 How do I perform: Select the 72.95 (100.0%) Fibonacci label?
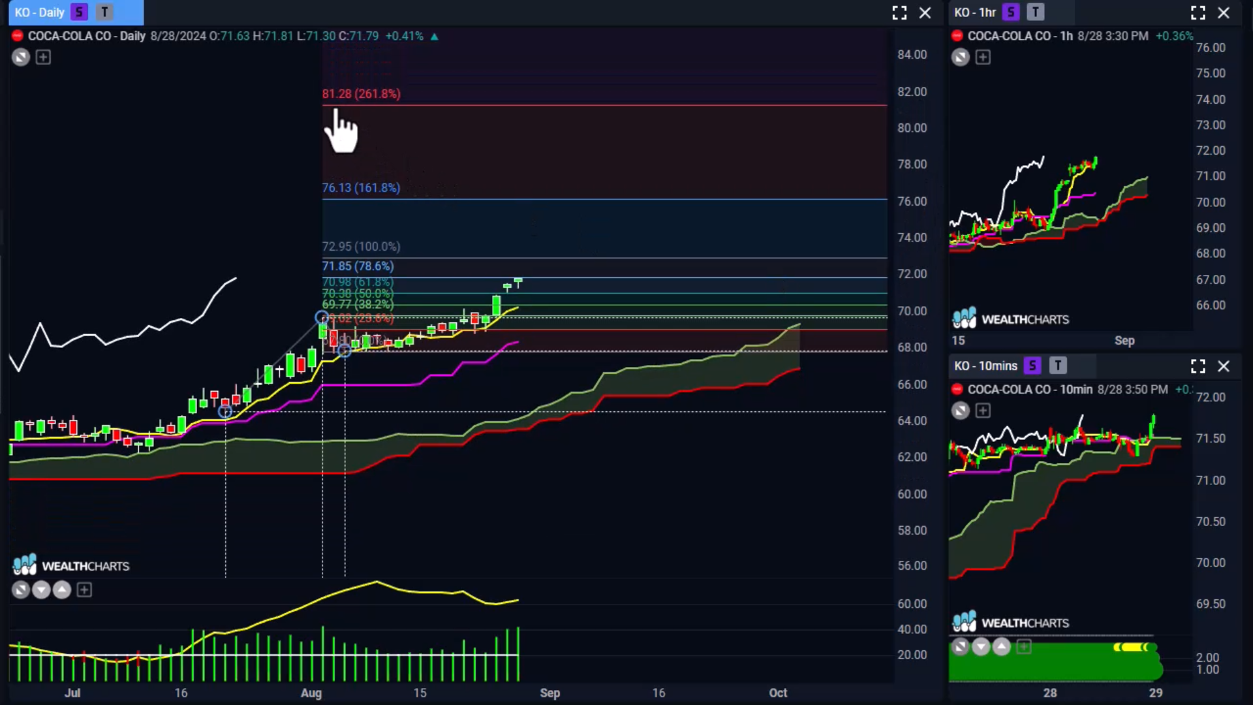click(361, 247)
